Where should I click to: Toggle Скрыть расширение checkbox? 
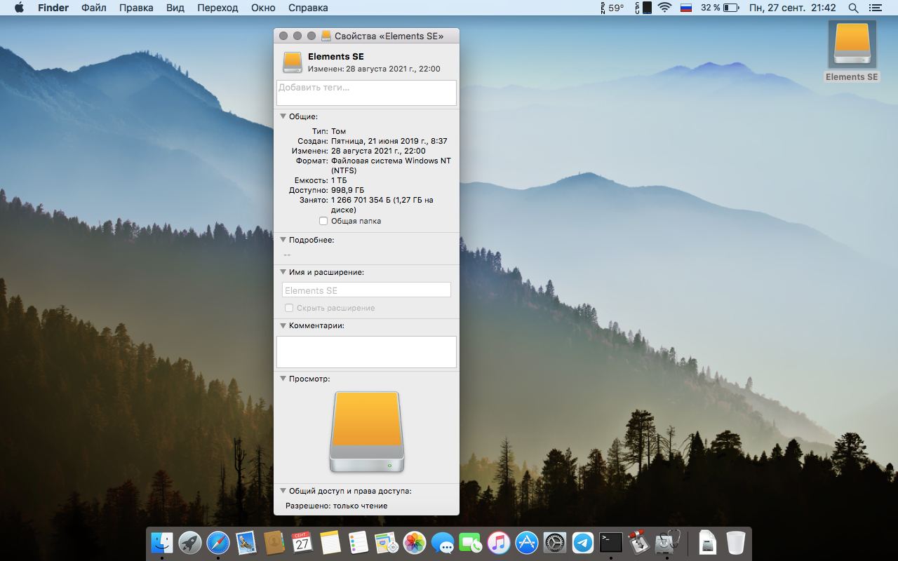tap(288, 308)
